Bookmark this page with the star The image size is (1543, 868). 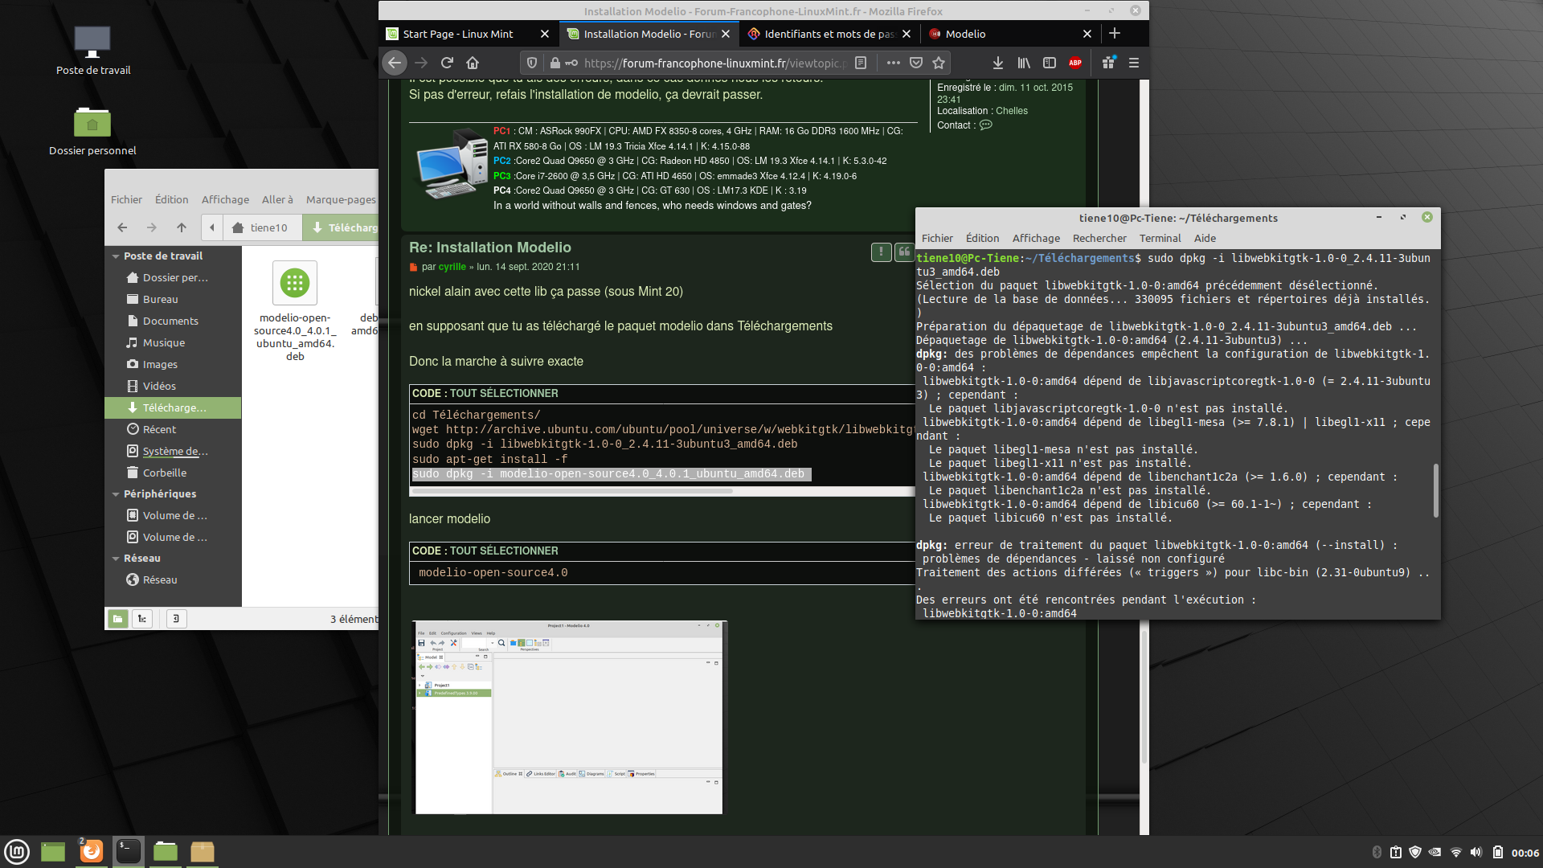(x=939, y=63)
